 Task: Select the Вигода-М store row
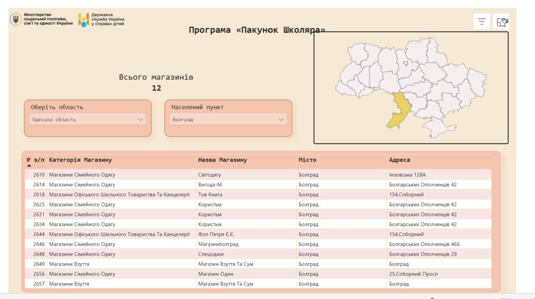pyautogui.click(x=210, y=185)
